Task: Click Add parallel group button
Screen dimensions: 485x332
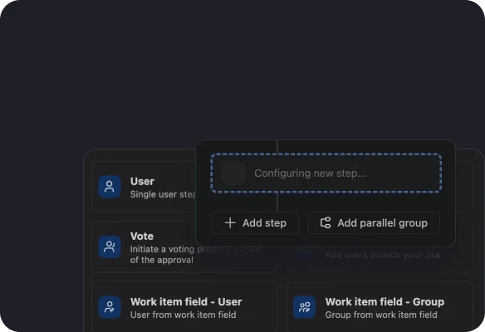Action: point(374,223)
